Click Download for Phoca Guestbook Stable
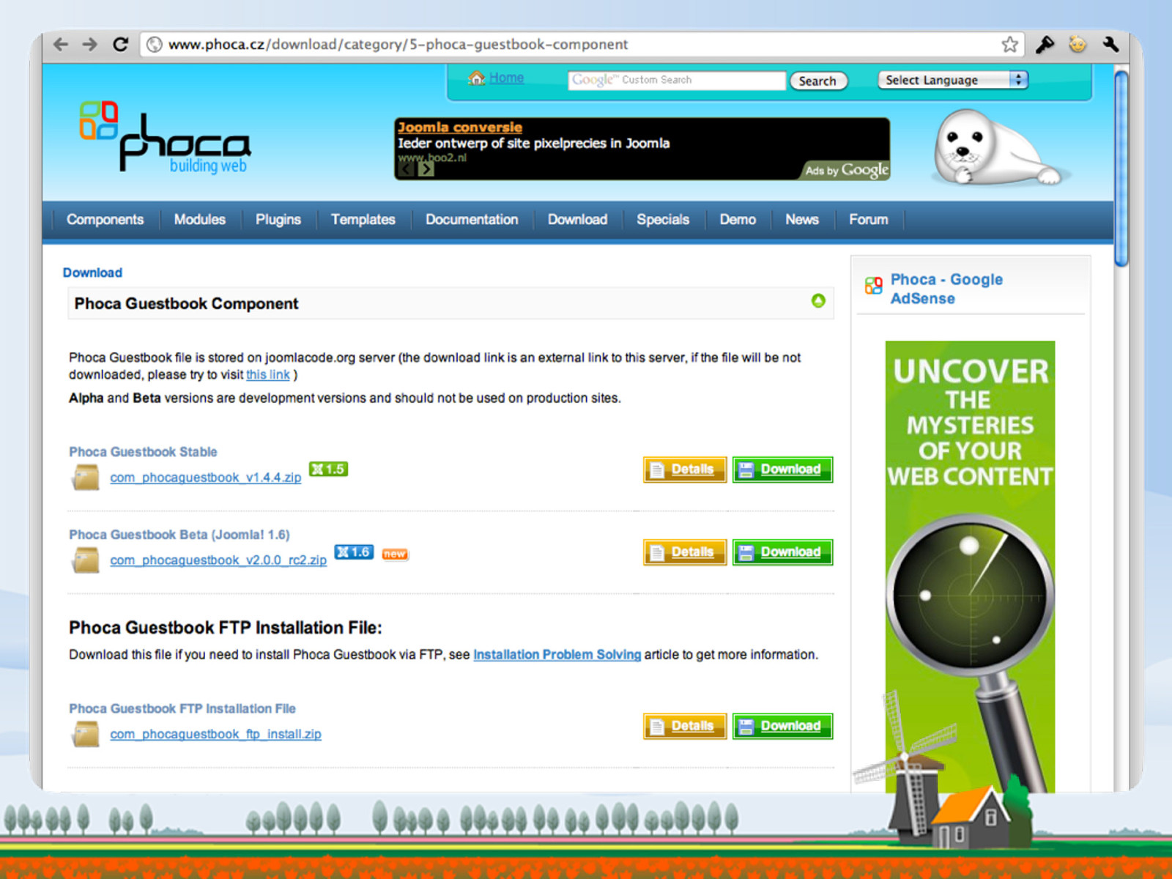This screenshot has height=879, width=1172. (x=782, y=470)
